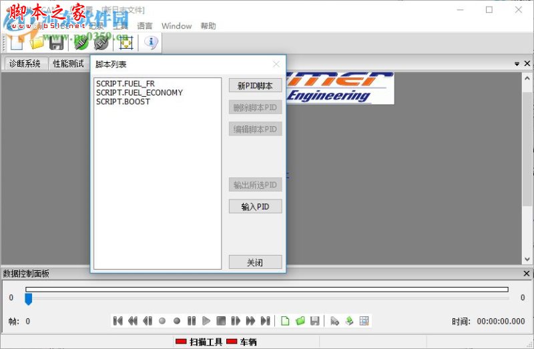Click the 关闭 button in script dialog
Viewport: 534px width, 349px height.
(x=255, y=262)
